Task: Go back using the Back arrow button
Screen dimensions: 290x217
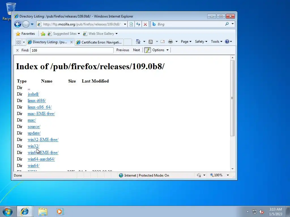Action: coord(18,24)
